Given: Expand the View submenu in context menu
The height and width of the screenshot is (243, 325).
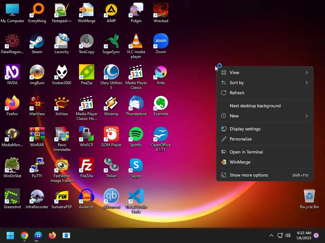Looking at the screenshot, I should [265, 72].
